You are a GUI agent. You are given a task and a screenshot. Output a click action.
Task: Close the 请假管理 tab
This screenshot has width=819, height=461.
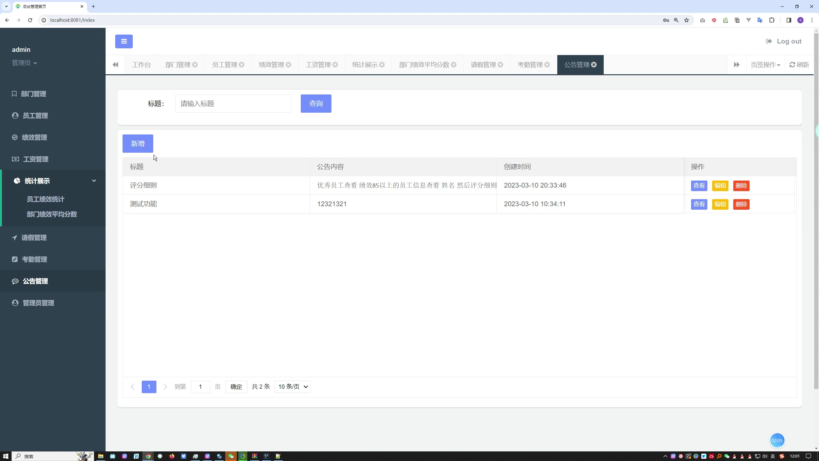point(500,65)
